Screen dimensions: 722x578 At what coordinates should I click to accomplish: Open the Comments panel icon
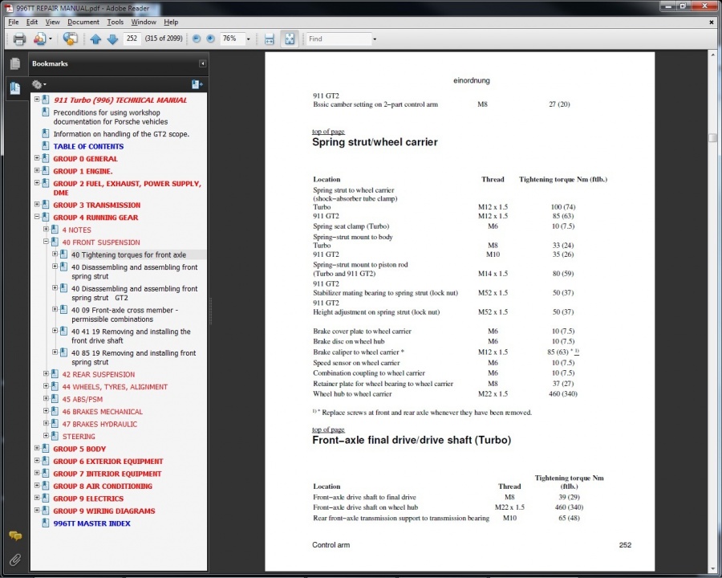point(15,535)
